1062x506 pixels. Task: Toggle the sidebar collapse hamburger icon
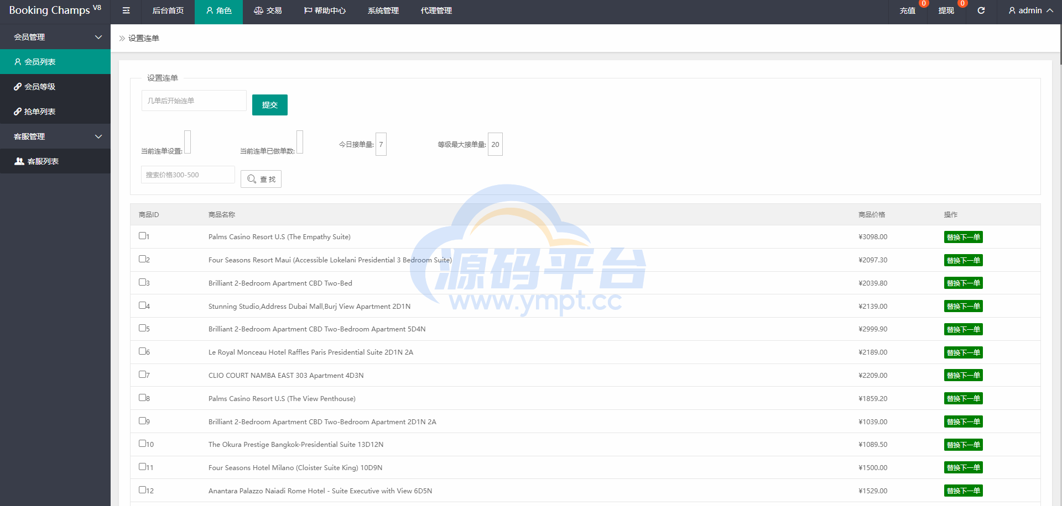pyautogui.click(x=126, y=10)
